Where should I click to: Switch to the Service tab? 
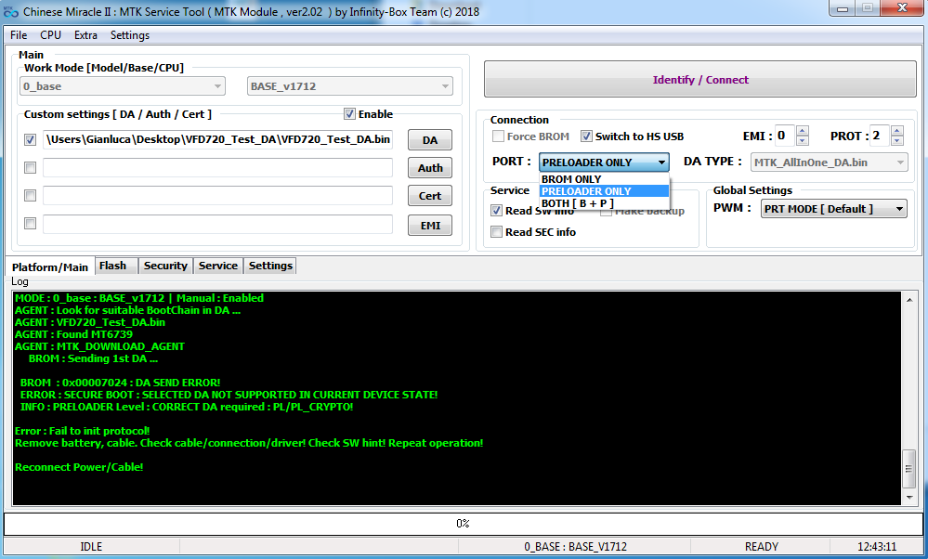tap(217, 266)
